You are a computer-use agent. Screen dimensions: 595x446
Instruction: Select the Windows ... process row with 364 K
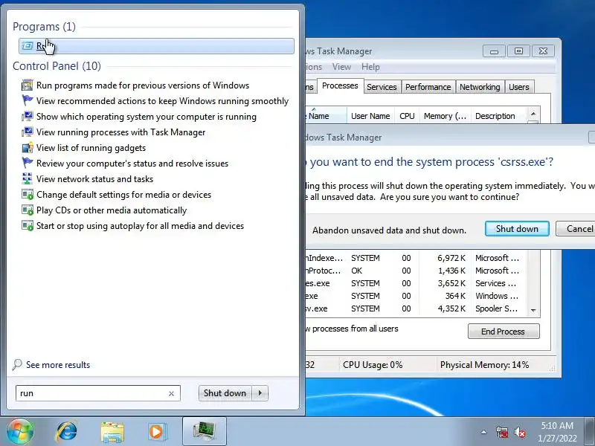(416, 296)
